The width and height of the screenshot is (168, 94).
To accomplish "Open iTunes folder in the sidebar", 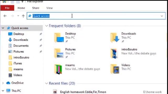I will tap(18, 63).
